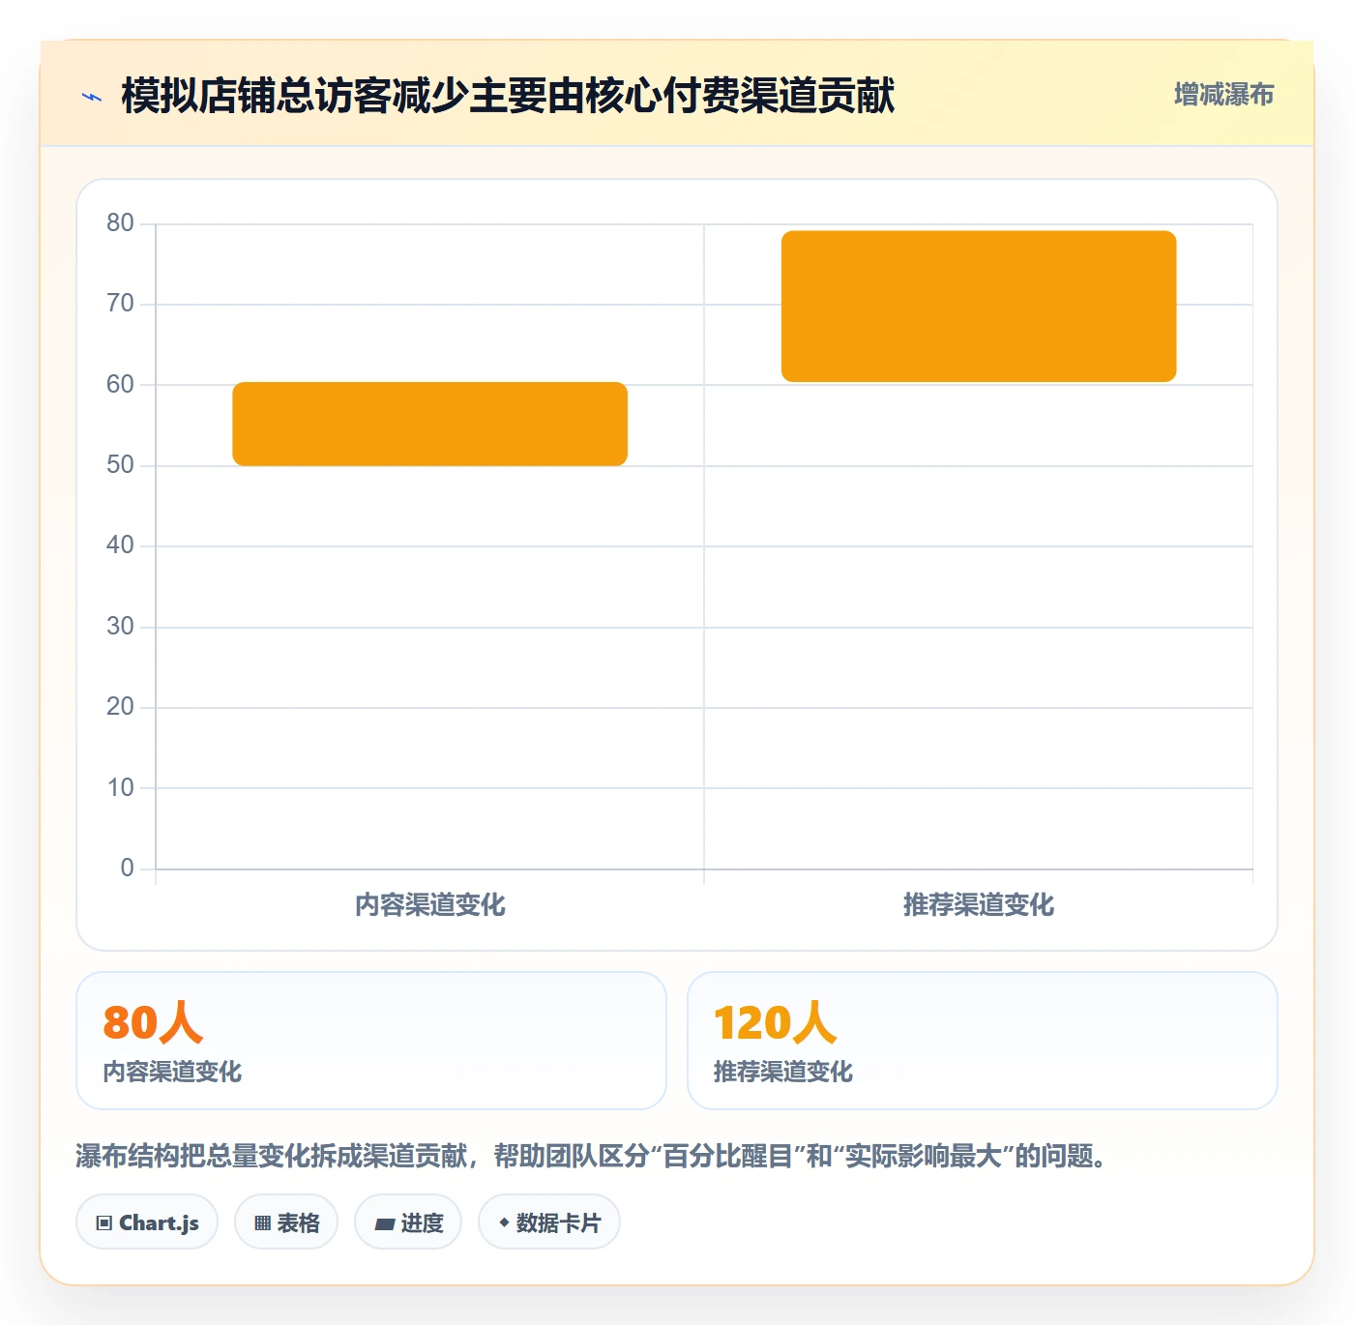
Task: Open the 120人 data card
Action: [983, 1041]
